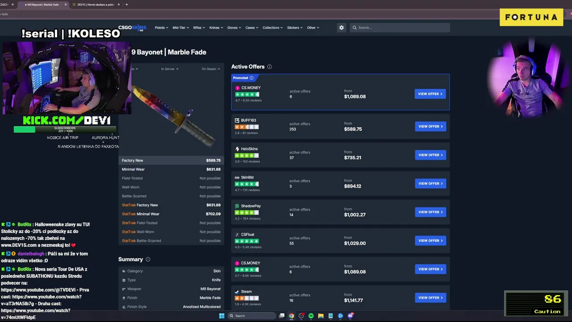This screenshot has height=322, width=572.
Task: View the BUFF163 offer
Action: point(430,127)
